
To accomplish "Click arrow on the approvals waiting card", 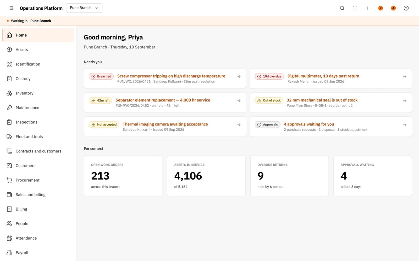I will pos(405,125).
